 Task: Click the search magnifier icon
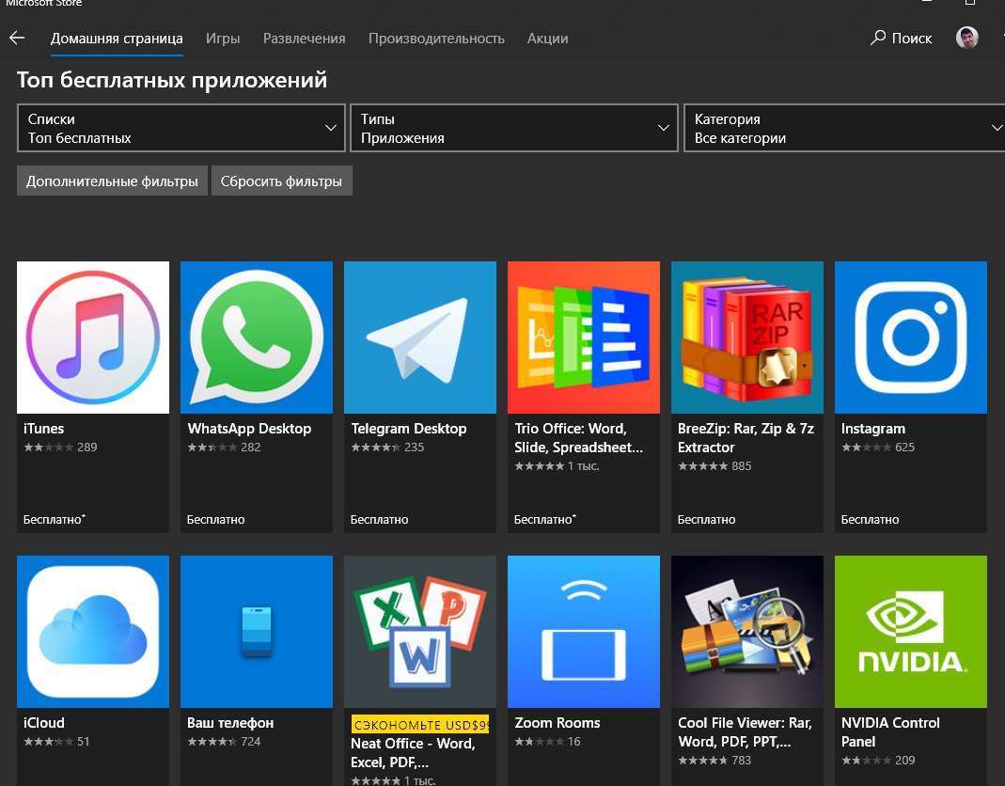coord(877,38)
